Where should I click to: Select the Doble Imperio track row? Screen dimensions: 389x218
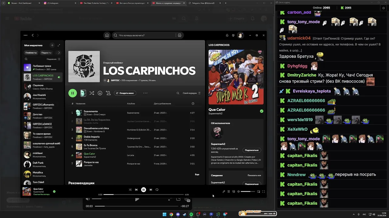[135, 138]
